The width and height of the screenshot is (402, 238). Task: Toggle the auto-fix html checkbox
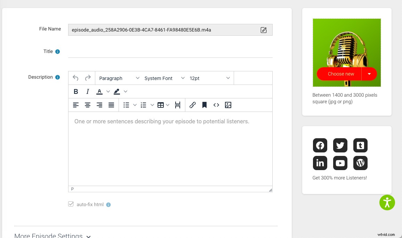[71, 204]
